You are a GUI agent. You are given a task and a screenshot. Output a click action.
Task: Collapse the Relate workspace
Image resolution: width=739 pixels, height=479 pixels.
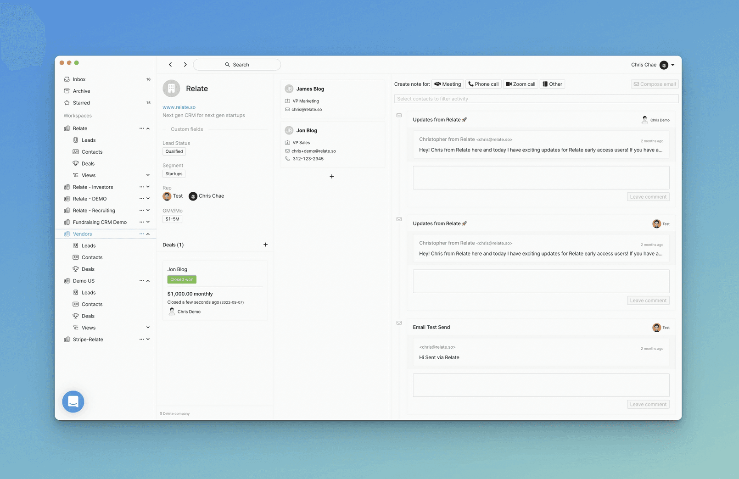click(x=148, y=128)
